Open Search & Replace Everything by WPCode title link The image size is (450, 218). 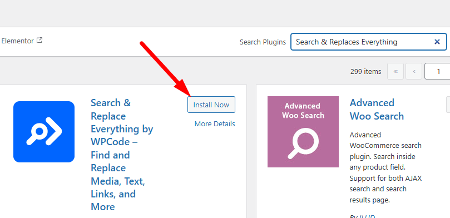[122, 155]
